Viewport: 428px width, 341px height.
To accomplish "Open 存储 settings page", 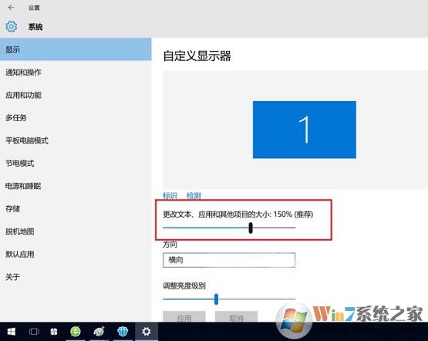I will click(76, 209).
